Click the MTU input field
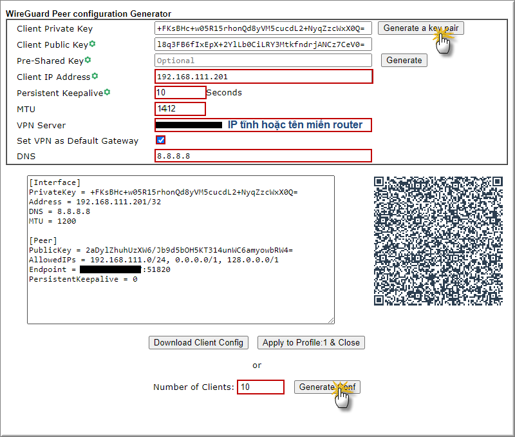515x437 pixels. pos(180,109)
